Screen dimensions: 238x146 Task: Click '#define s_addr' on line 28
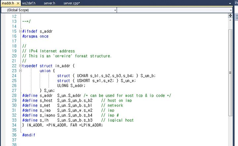(37, 95)
